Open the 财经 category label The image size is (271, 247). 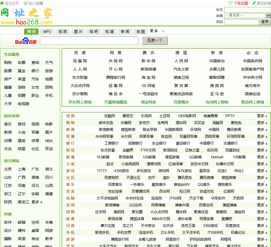pos(70,150)
